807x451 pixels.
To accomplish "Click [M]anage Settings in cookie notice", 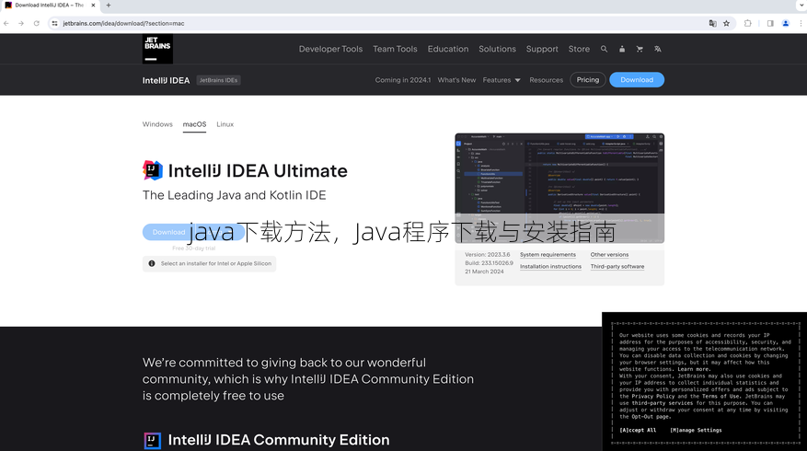I will click(696, 431).
